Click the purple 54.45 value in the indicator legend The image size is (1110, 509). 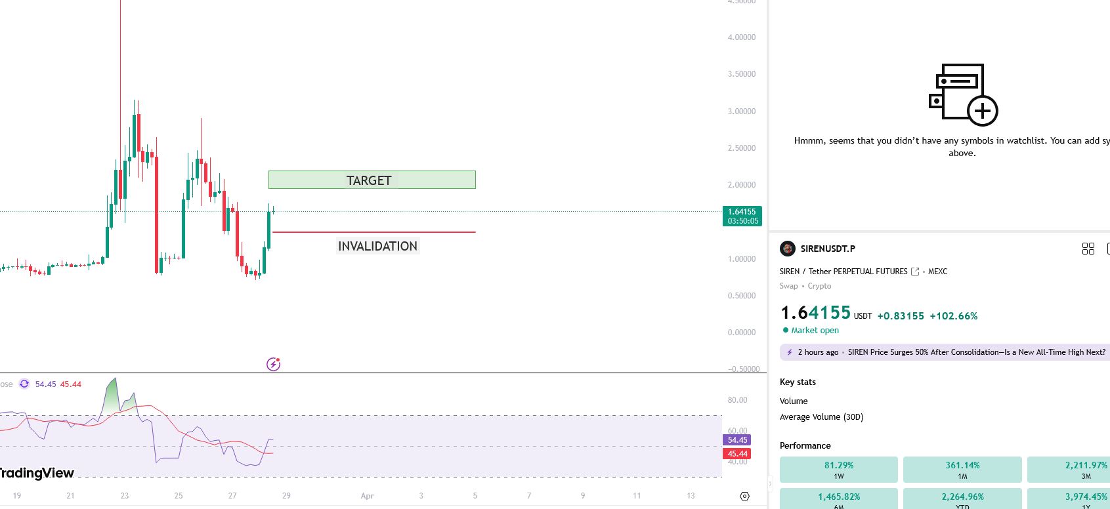click(x=45, y=384)
